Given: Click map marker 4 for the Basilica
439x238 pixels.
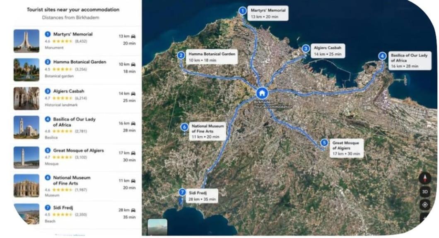Looking at the screenshot, I should click(382, 56).
